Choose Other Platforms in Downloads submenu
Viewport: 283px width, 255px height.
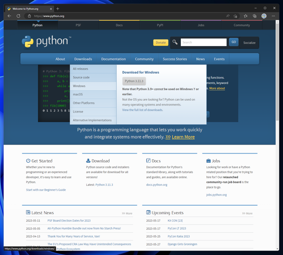(x=93, y=103)
